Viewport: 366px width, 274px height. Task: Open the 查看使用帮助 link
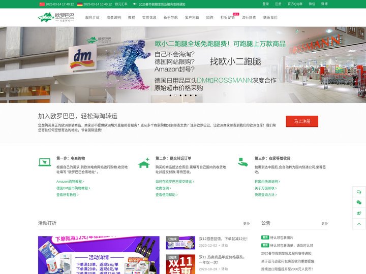(x=167, y=194)
